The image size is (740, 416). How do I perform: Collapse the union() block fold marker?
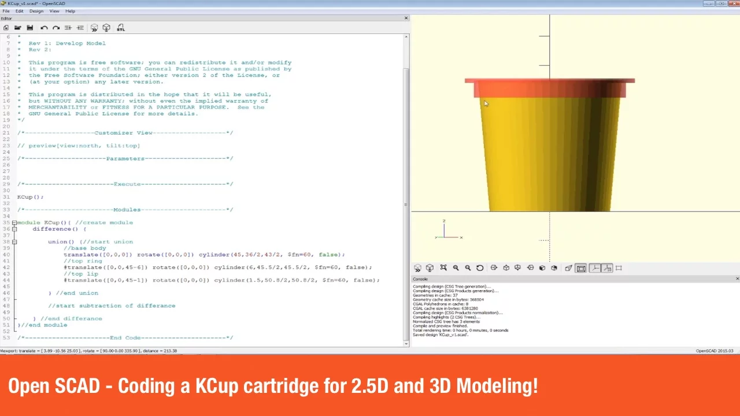tap(14, 242)
